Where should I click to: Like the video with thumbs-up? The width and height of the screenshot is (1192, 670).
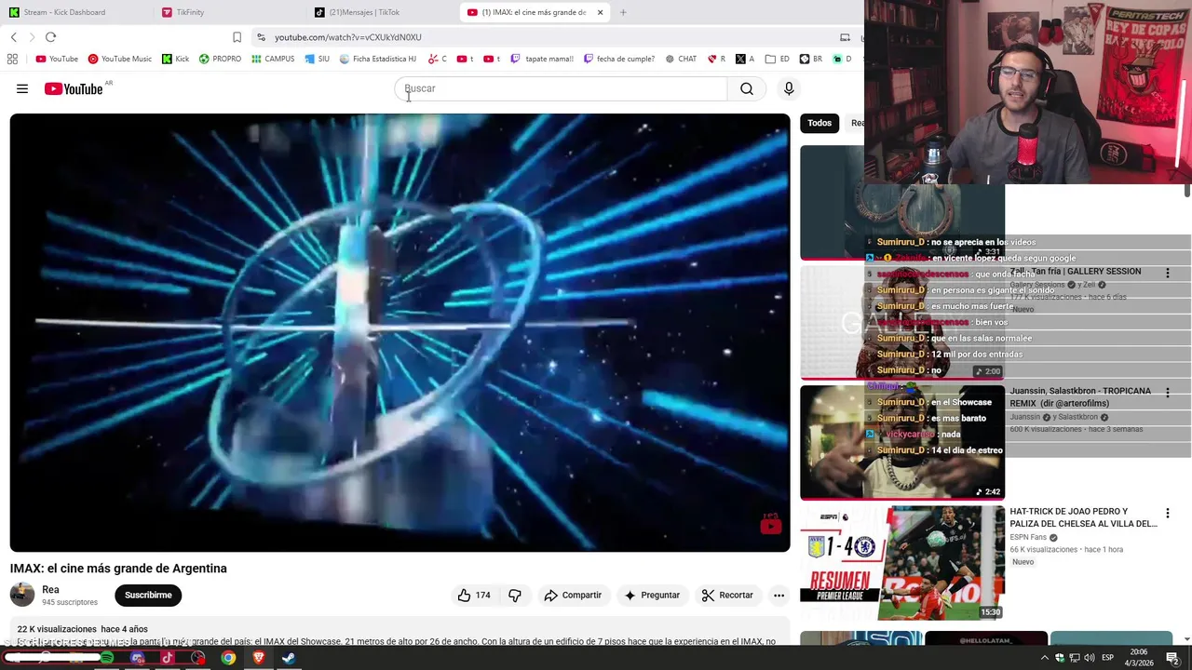click(x=475, y=595)
